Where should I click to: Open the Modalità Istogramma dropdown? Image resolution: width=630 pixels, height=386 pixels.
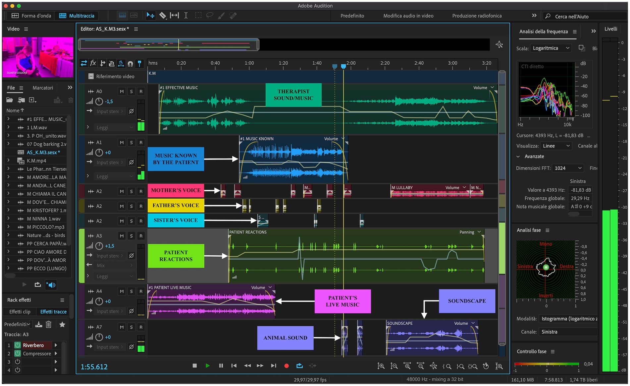point(568,319)
